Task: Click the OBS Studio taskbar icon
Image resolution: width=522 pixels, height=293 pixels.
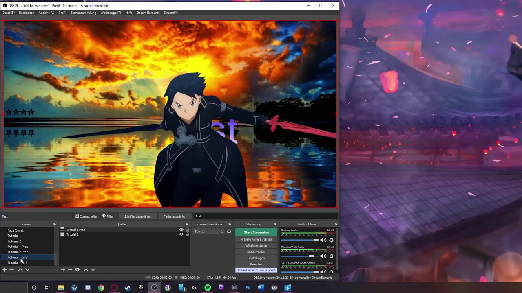Action: pos(154,288)
